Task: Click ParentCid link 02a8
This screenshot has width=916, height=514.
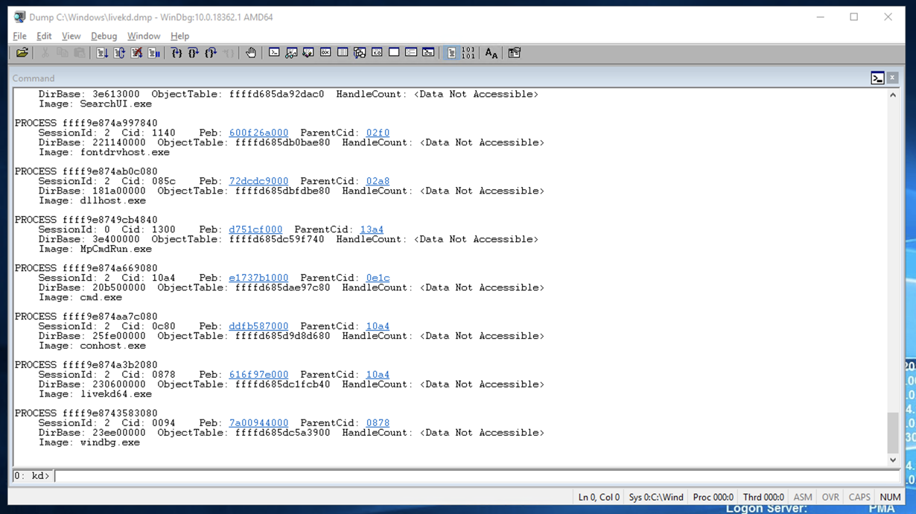Action: (x=378, y=181)
